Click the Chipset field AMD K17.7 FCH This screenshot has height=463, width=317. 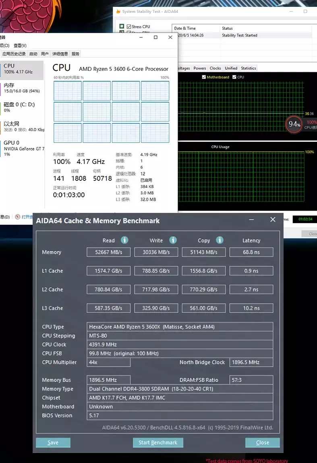click(x=180, y=398)
